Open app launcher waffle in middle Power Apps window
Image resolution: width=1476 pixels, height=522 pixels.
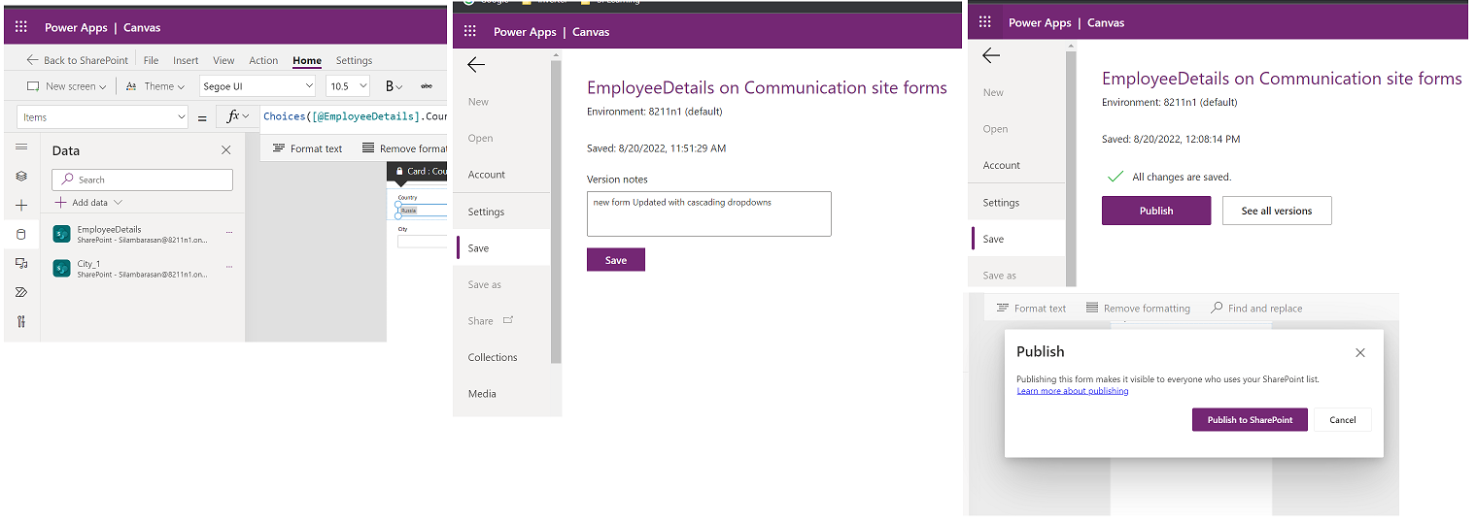(x=470, y=31)
